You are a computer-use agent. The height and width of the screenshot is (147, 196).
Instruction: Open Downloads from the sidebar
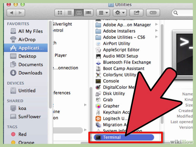coord(26,73)
